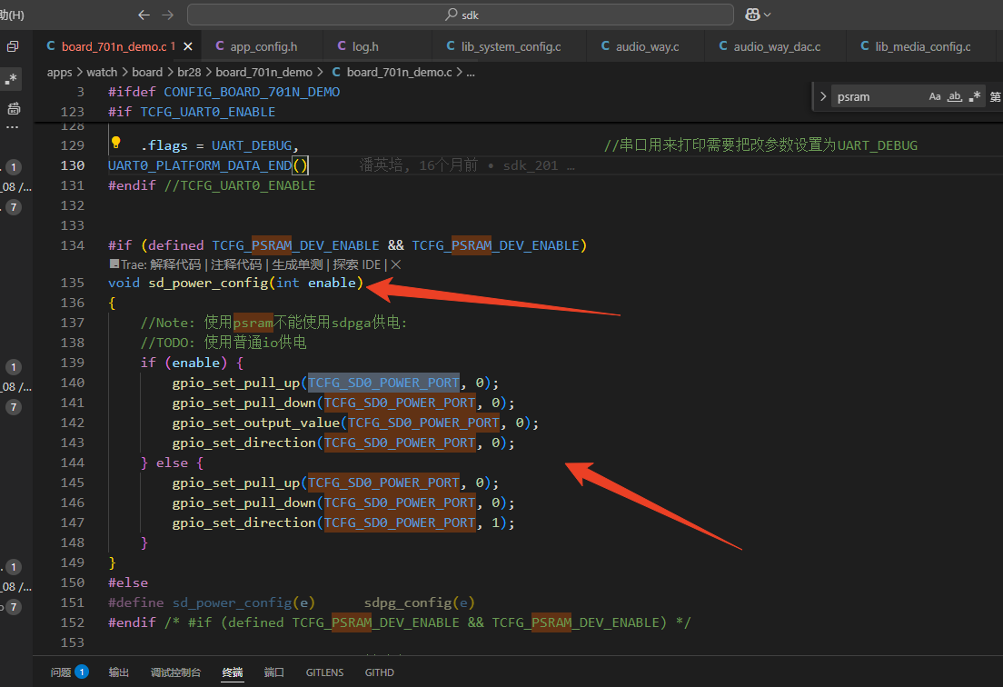Open the 问题 panel tab
The image size is (1003, 687).
pyautogui.click(x=69, y=672)
